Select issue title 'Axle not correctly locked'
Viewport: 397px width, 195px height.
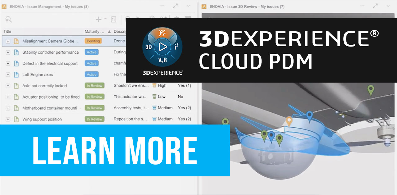(44, 86)
